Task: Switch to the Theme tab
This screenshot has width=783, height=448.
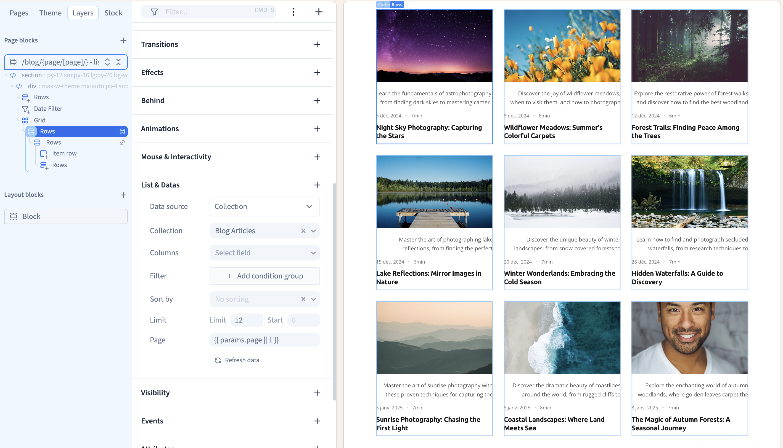Action: [x=50, y=13]
